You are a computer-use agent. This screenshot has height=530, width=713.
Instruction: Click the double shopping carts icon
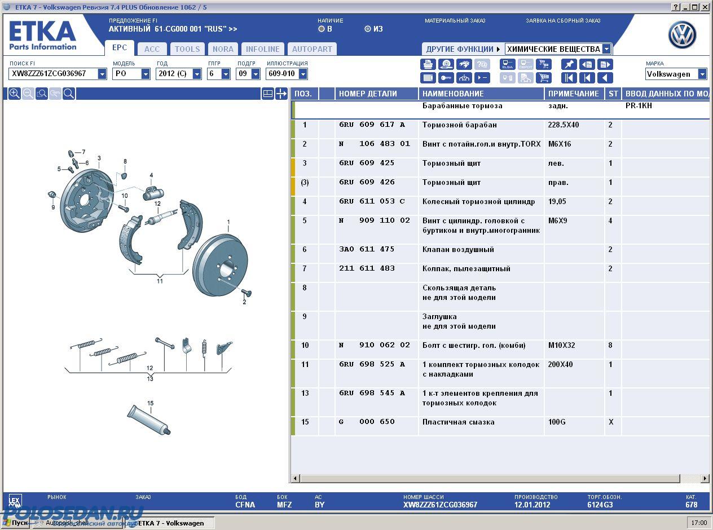(x=543, y=64)
